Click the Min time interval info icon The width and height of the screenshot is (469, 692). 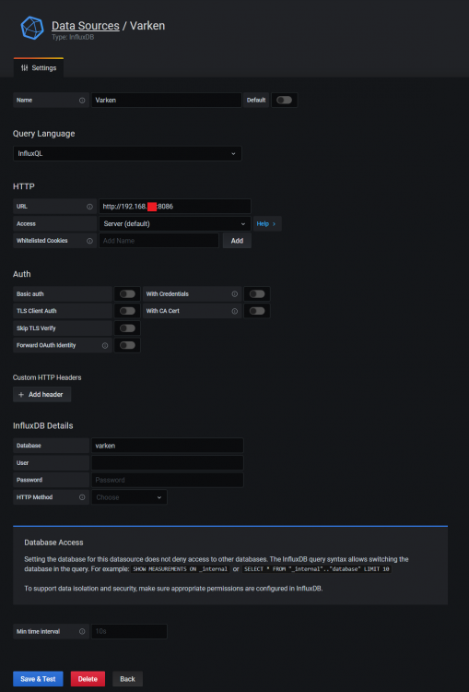(82, 631)
